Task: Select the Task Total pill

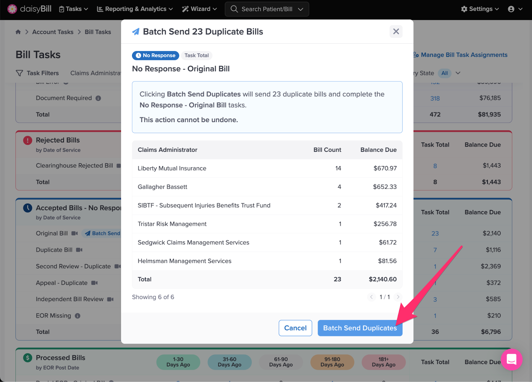Action: click(197, 56)
